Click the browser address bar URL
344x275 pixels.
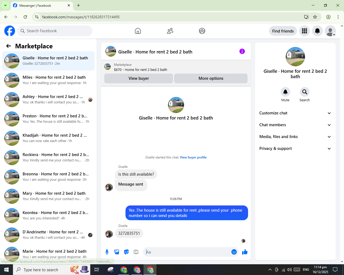(x=81, y=17)
